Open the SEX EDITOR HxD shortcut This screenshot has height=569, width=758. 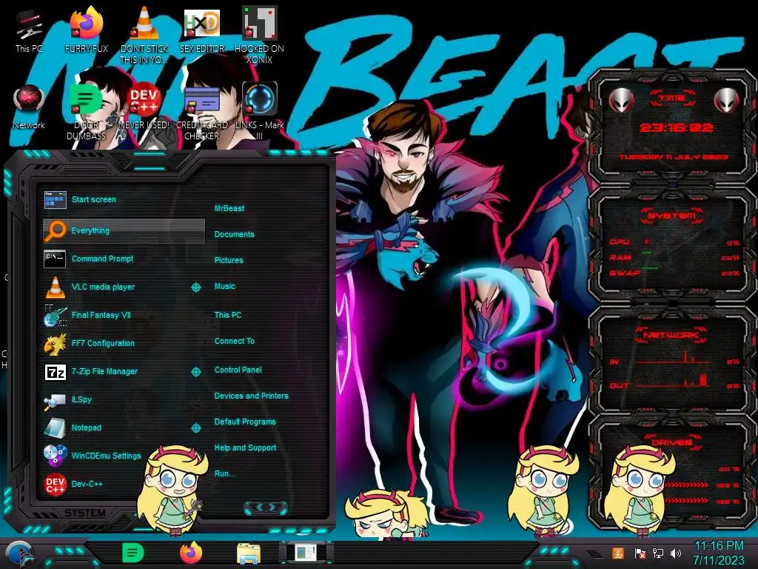click(x=202, y=30)
